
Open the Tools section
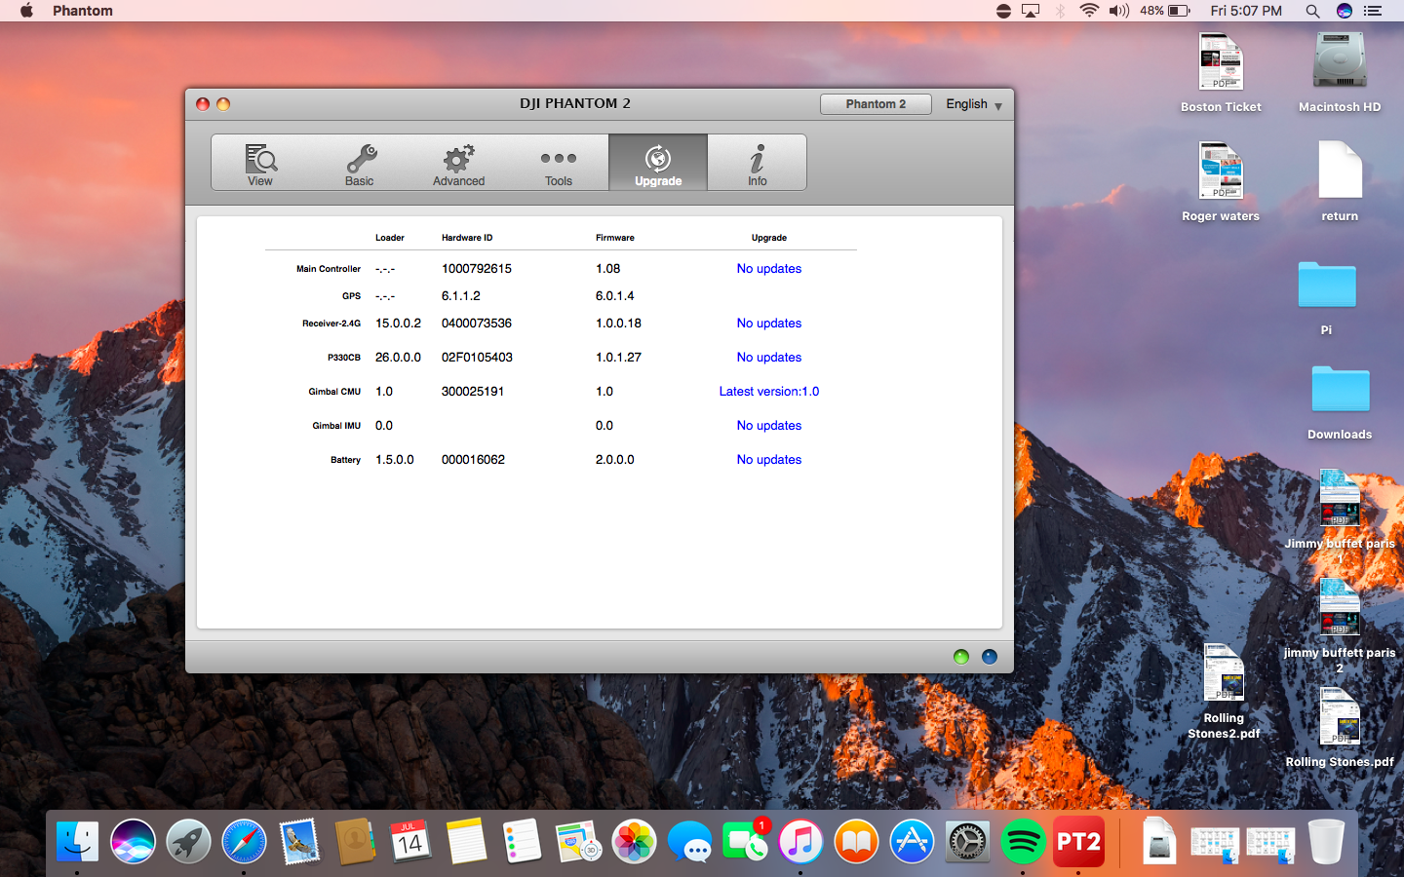[559, 164]
